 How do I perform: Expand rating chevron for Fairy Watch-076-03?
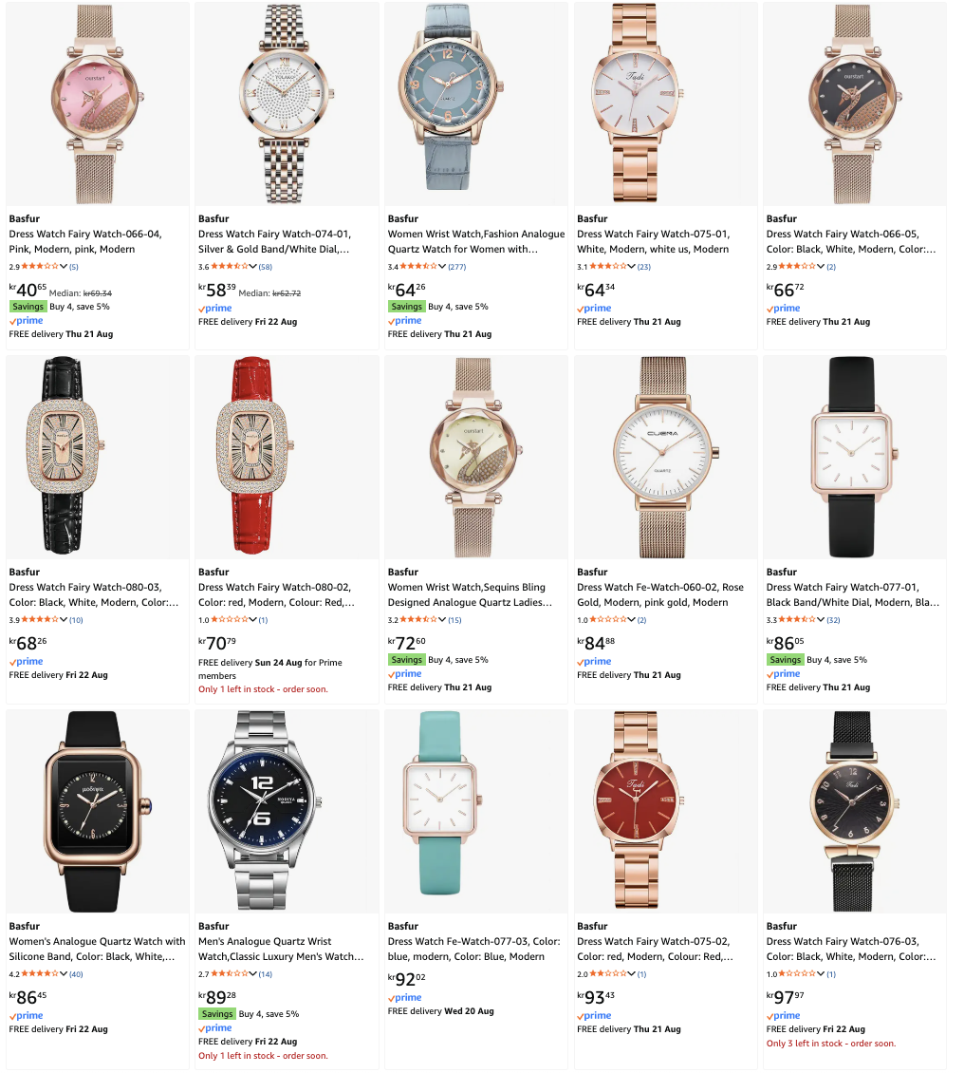(821, 973)
